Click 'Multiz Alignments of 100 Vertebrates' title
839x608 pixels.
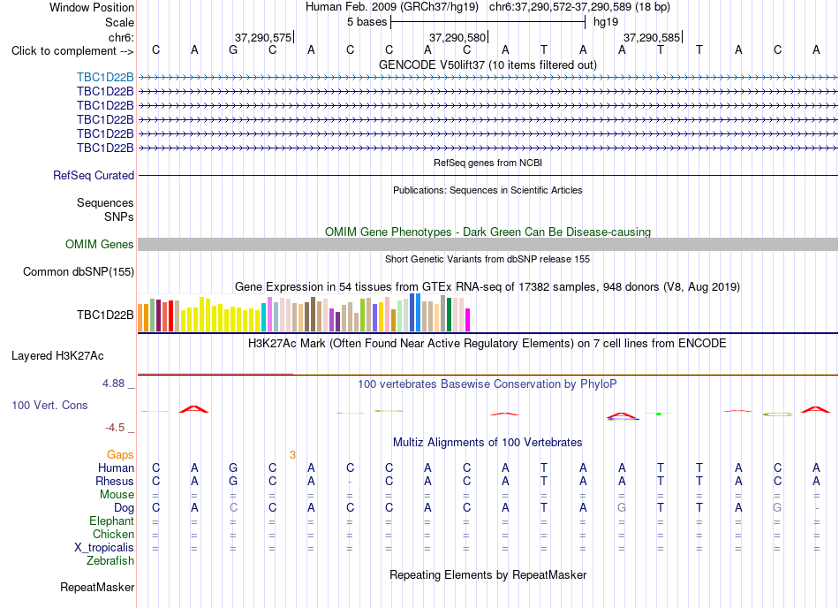click(x=488, y=443)
